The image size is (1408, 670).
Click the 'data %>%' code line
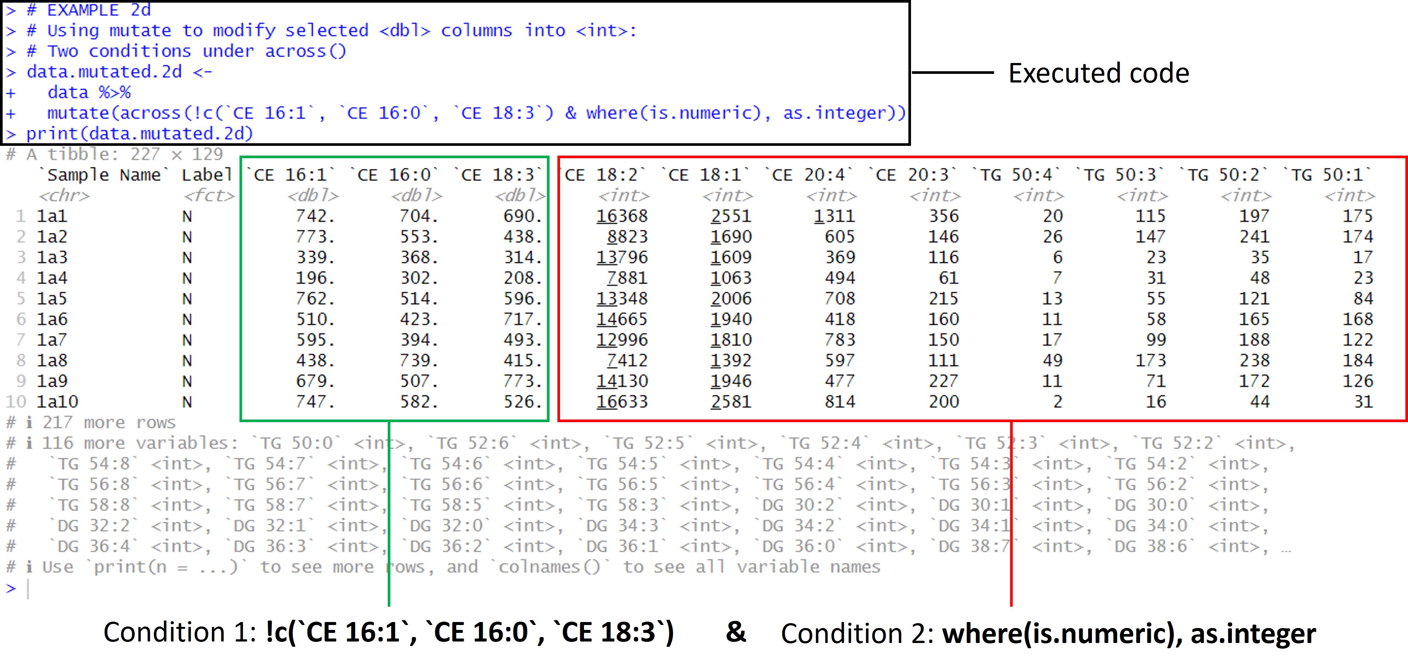[68, 92]
